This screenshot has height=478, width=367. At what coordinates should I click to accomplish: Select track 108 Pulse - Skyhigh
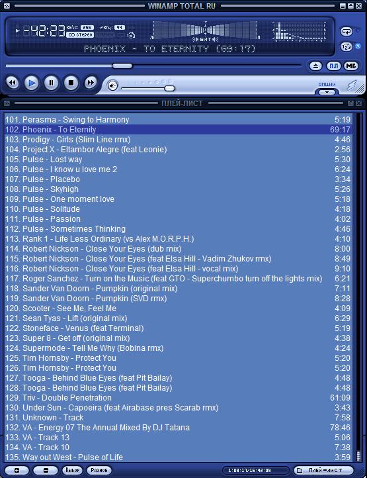(x=178, y=189)
